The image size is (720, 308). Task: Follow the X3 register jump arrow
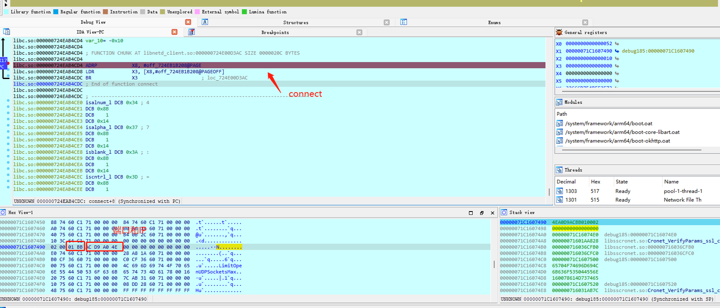[x=617, y=66]
